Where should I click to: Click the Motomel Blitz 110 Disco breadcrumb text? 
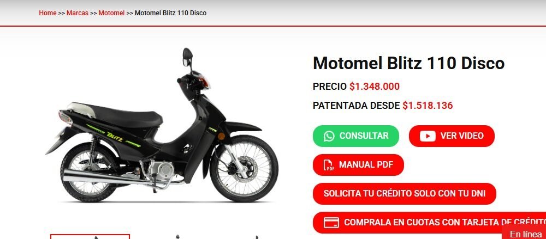[x=170, y=13]
